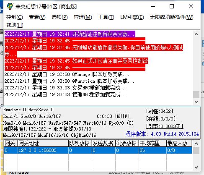
Task: Click the gateway table scrollbar thumb
Action: tap(196, 151)
